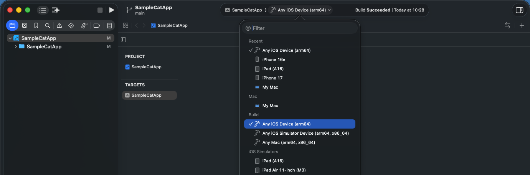The width and height of the screenshot is (530, 175).
Task: Choose iPad (A16) under Recent
Action: click(300, 69)
